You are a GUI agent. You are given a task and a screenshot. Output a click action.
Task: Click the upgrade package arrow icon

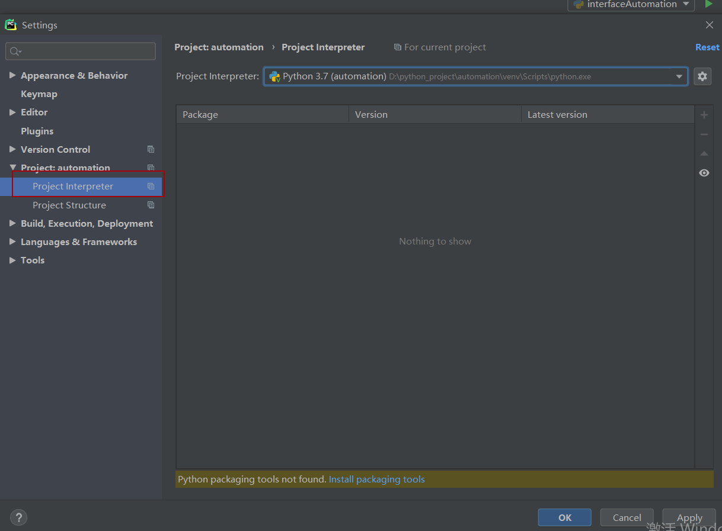coord(704,153)
